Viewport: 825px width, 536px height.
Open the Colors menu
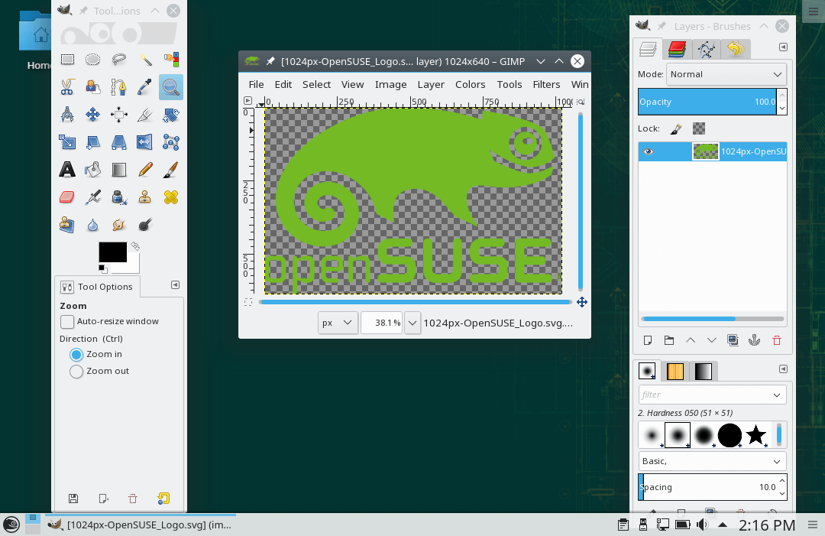pyautogui.click(x=470, y=84)
